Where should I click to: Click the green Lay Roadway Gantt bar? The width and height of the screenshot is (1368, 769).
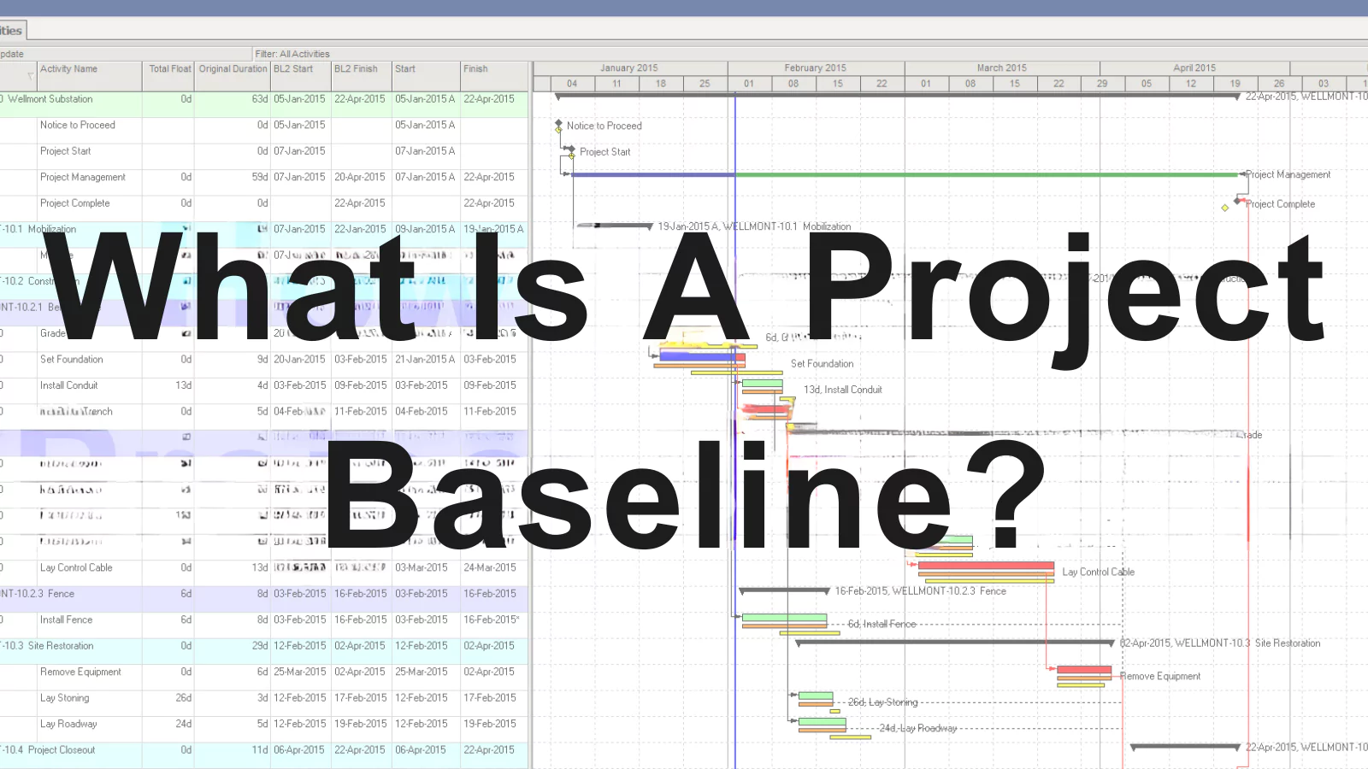(x=822, y=723)
